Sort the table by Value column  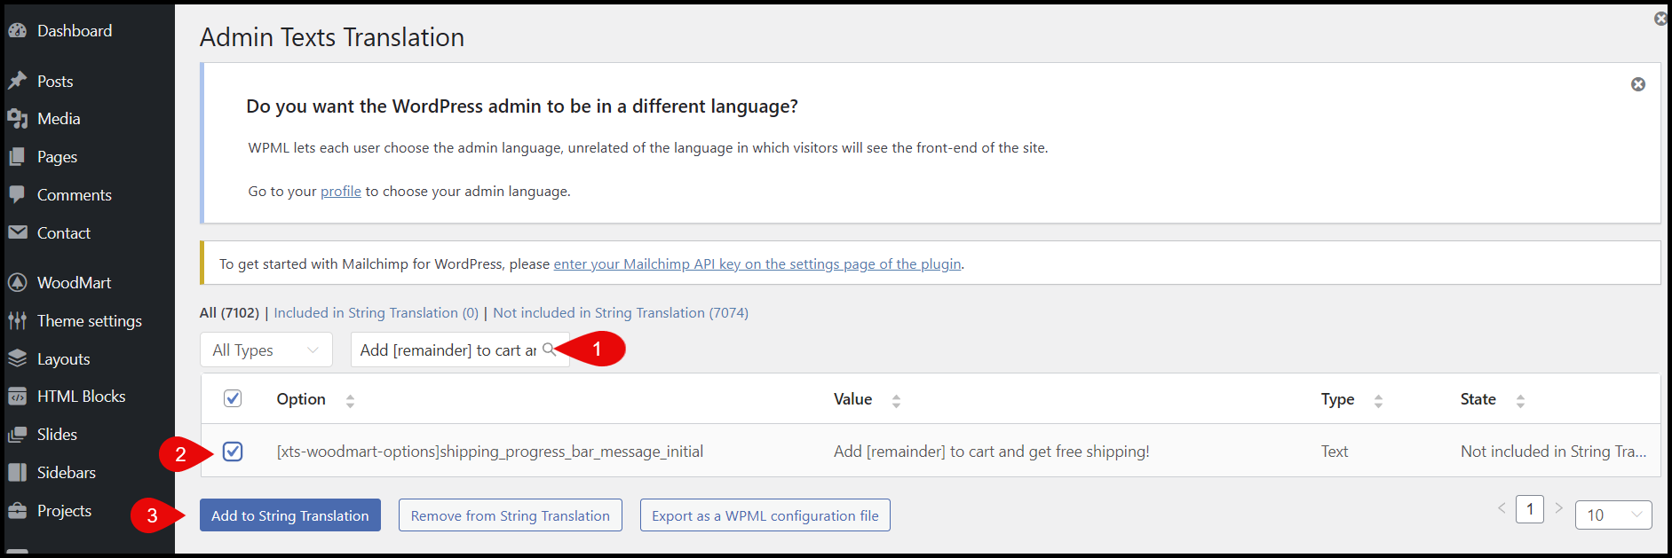896,401
